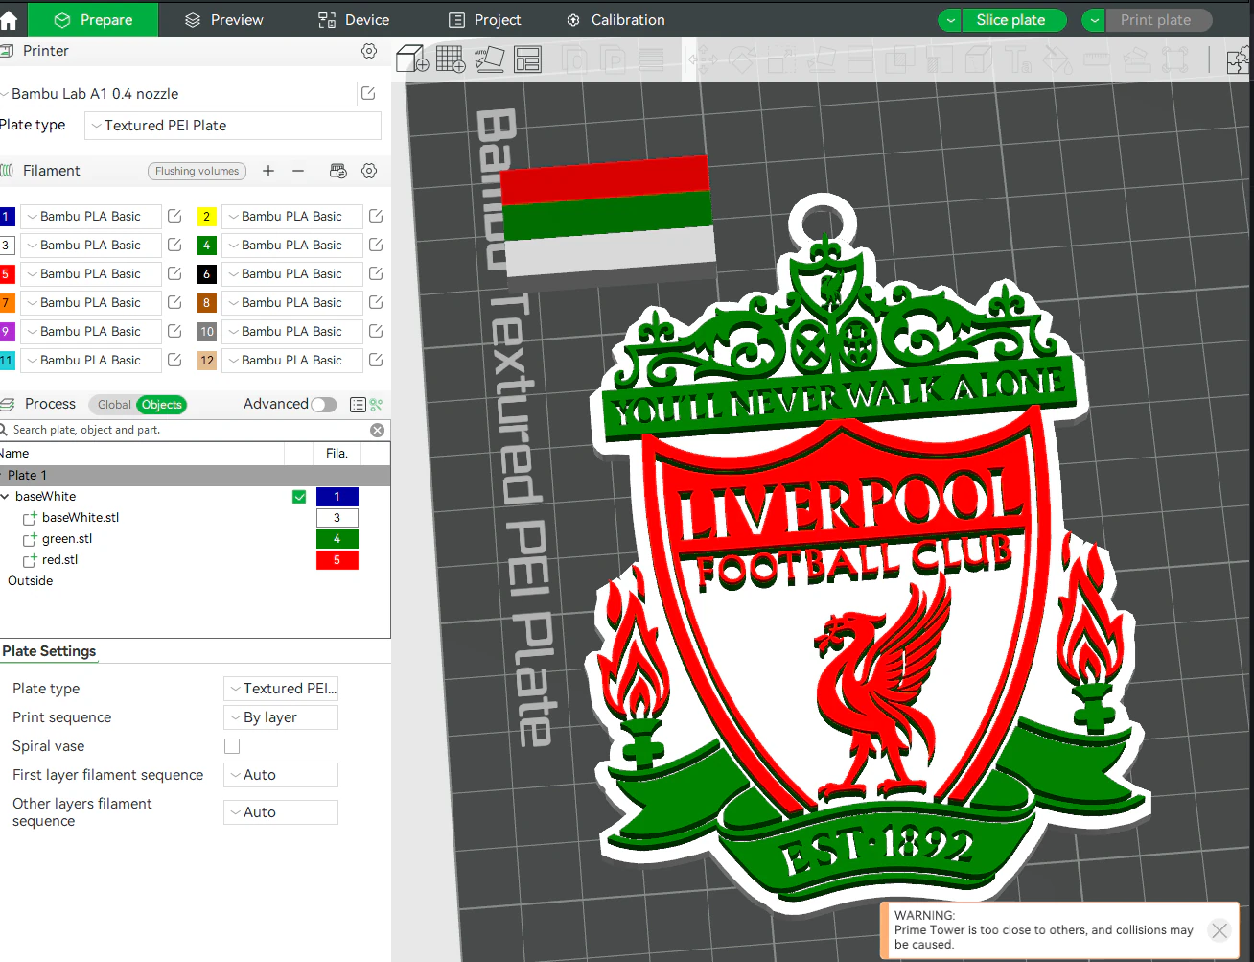This screenshot has width=1254, height=962.
Task: Toggle baseWhite object printable checkbox
Action: (x=299, y=497)
